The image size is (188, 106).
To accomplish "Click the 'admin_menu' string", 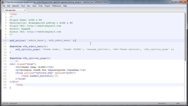I will tap(36, 41).
